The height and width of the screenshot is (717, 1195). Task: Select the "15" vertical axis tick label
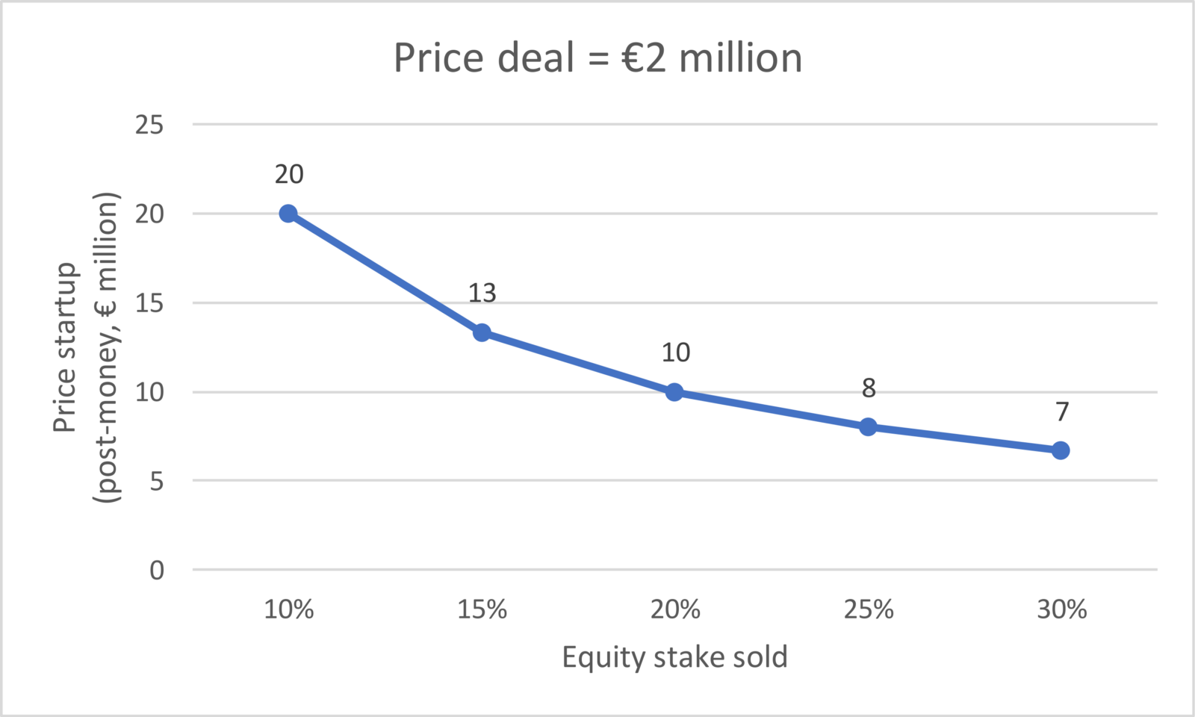tap(149, 303)
